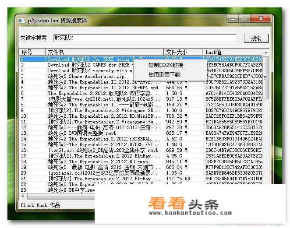This screenshot has height=228, width=290.
Task: Maximize the p2psearcher window
Action: pyautogui.click(x=244, y=19)
